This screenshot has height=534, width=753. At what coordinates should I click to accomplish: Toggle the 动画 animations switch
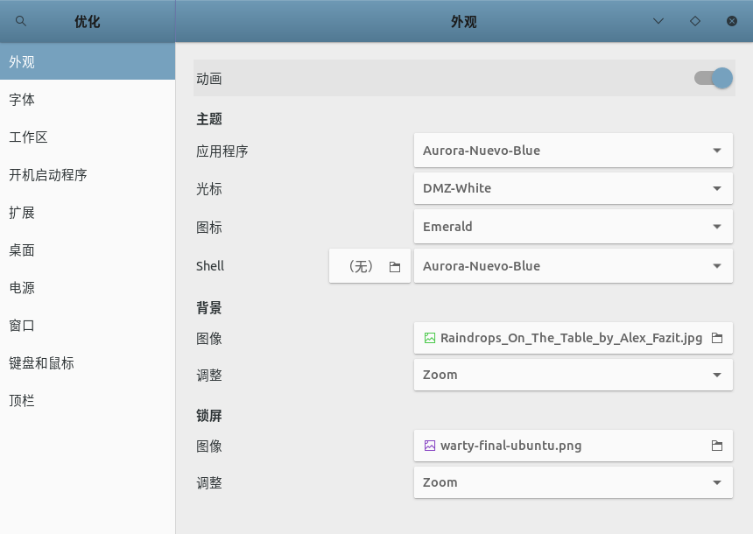713,78
